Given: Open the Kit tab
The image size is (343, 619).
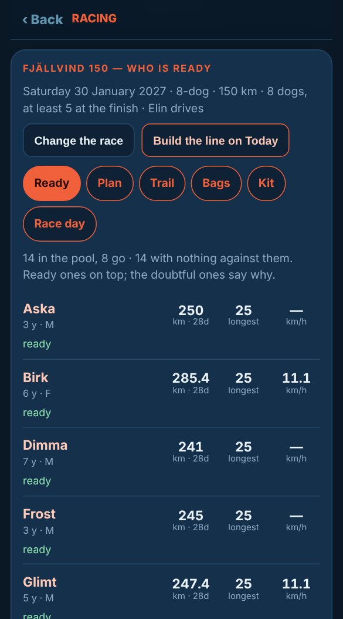Looking at the screenshot, I should pyautogui.click(x=266, y=183).
